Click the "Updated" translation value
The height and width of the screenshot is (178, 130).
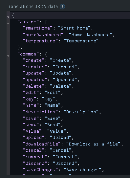tap(65, 80)
